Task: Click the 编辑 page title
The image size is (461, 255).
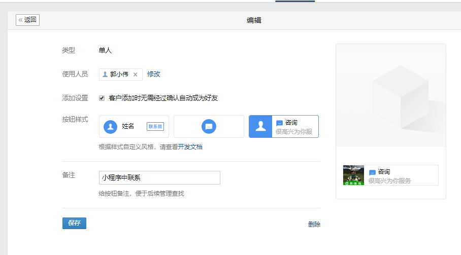Action: [x=254, y=20]
